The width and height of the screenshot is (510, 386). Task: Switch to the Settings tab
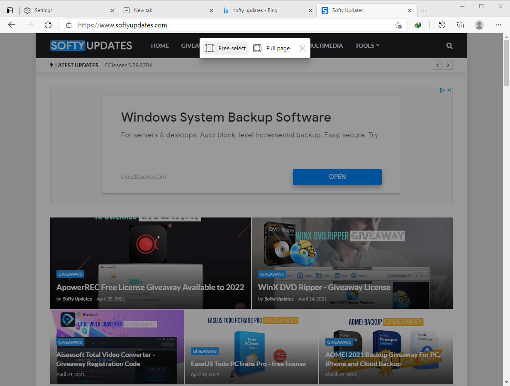(x=69, y=10)
